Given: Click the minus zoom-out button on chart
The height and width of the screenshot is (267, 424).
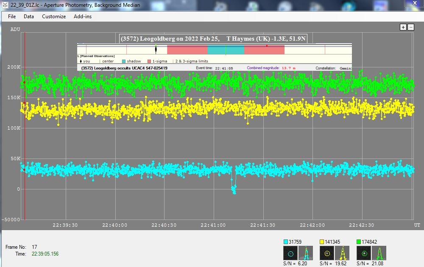Looking at the screenshot, I should [411, 27].
